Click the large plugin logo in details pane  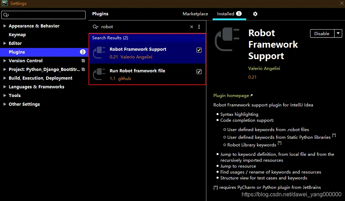pyautogui.click(x=227, y=39)
